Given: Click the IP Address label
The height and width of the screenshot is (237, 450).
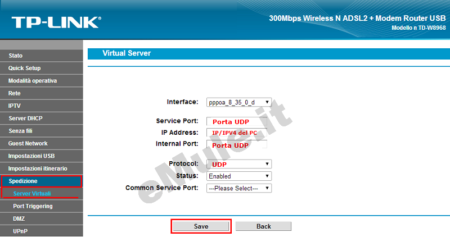Looking at the screenshot, I should 179,133.
